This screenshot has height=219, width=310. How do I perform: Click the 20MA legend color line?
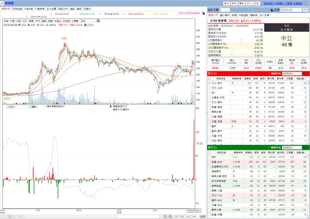[100, 14]
